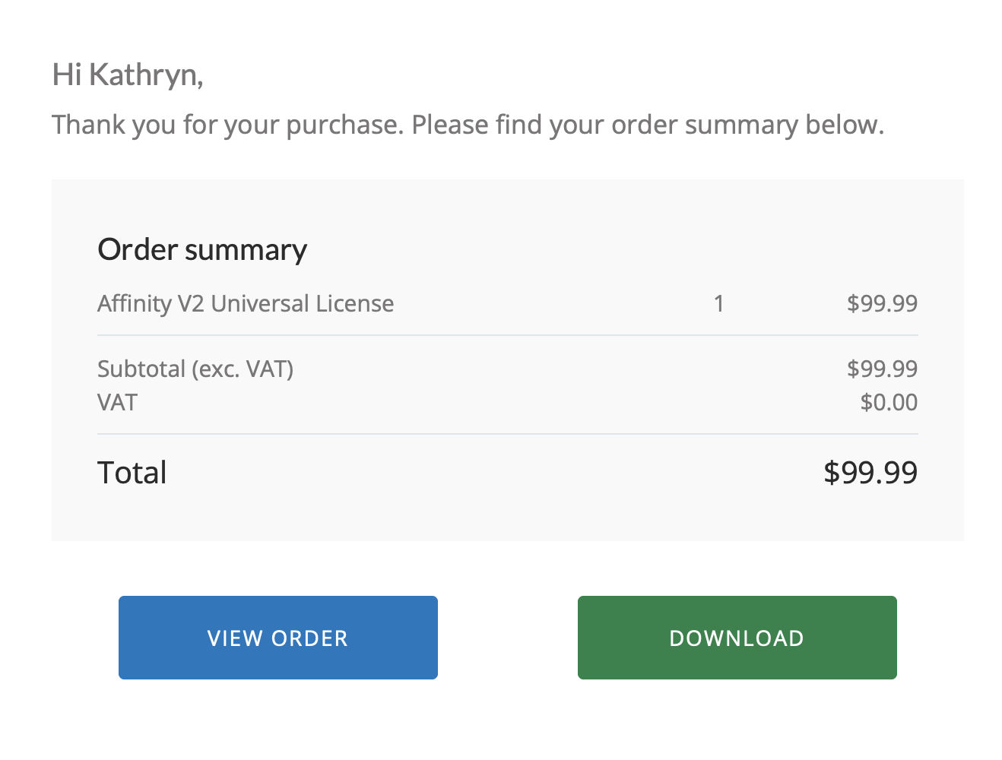The width and height of the screenshot is (1002, 760).
Task: Click the word Hi in the greeting
Action: (66, 75)
